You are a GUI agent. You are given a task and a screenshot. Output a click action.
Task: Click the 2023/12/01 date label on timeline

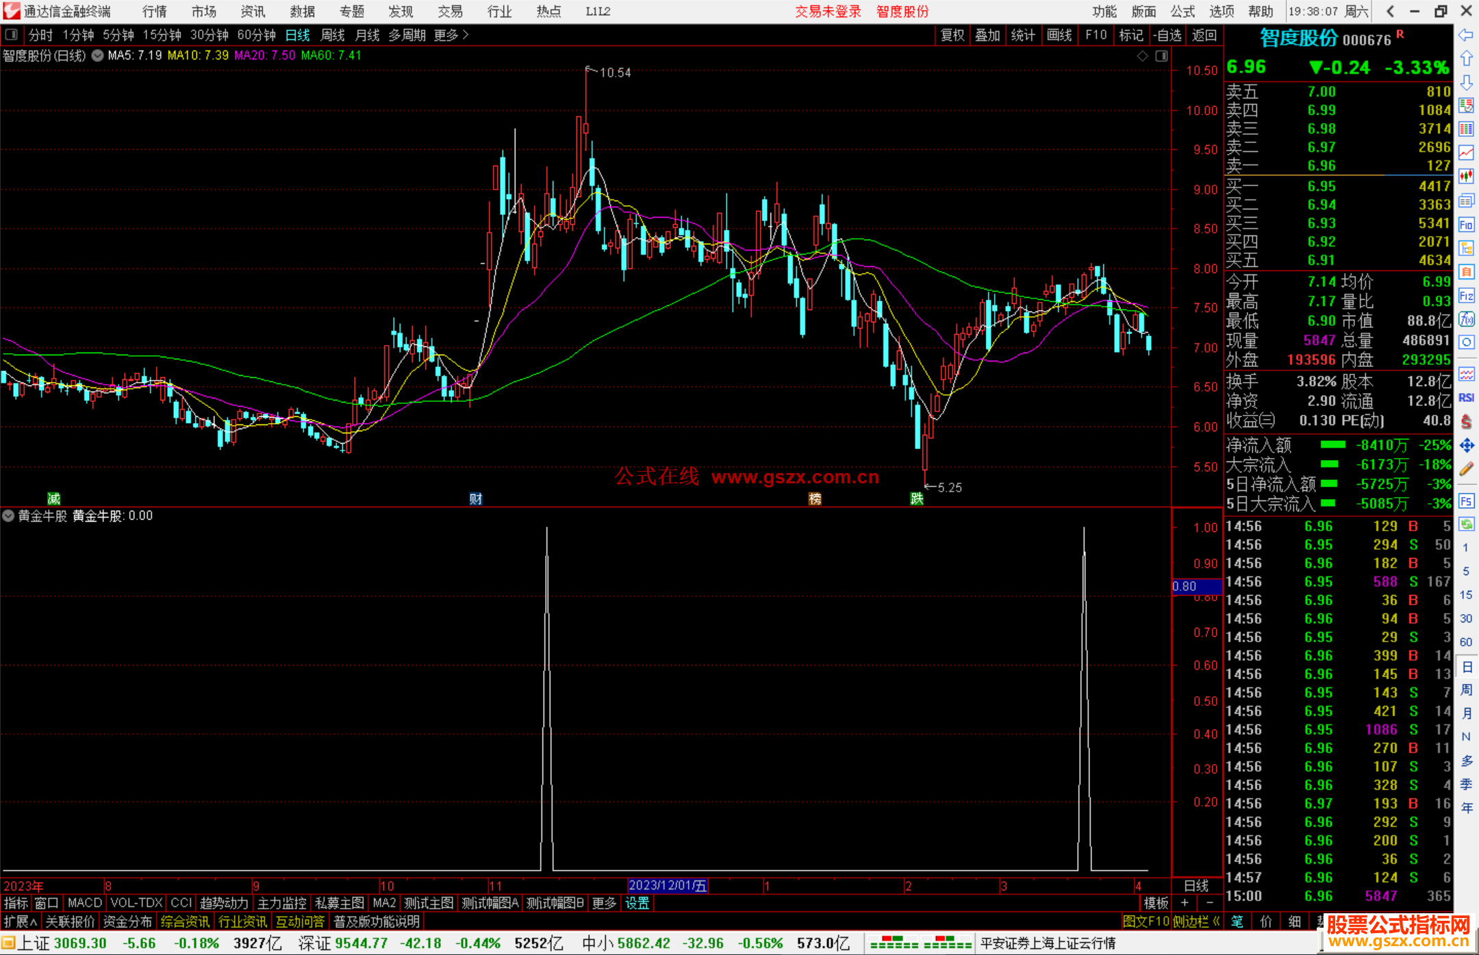[x=668, y=886]
